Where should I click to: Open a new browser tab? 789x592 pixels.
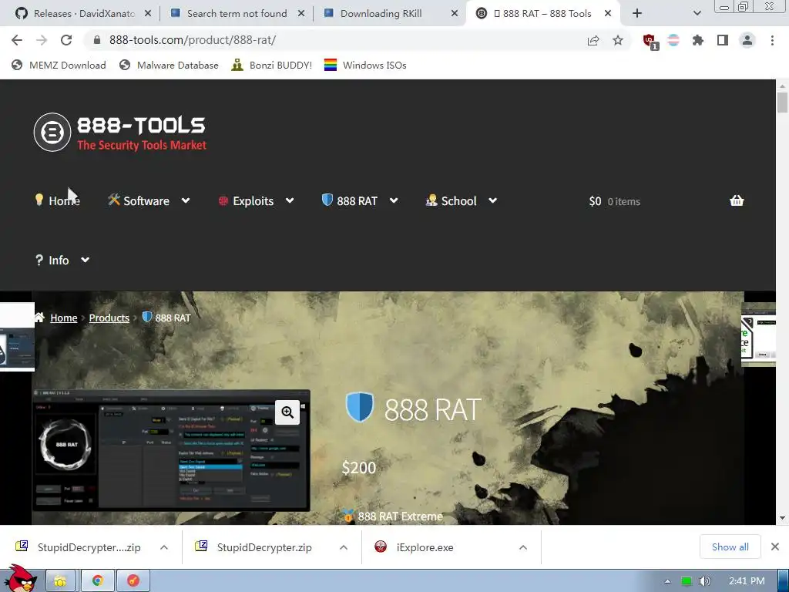tap(637, 14)
